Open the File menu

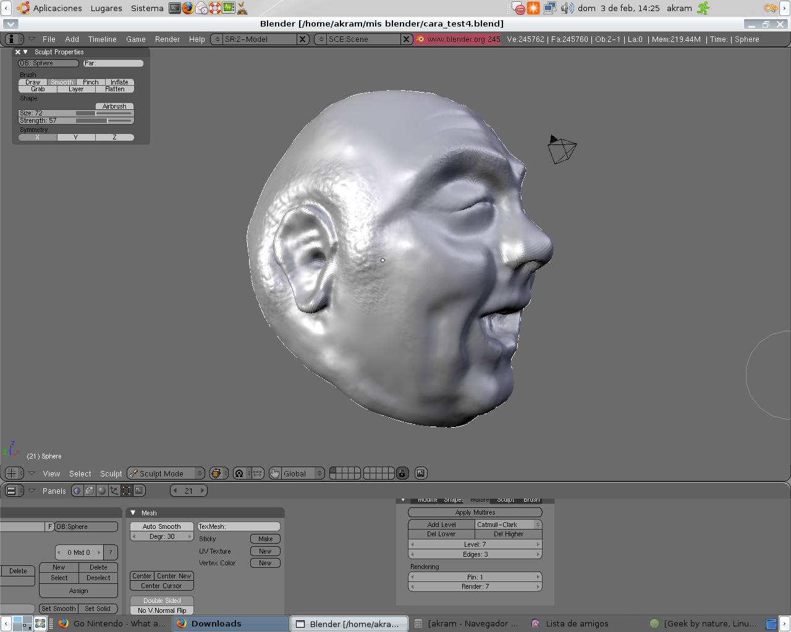point(49,39)
